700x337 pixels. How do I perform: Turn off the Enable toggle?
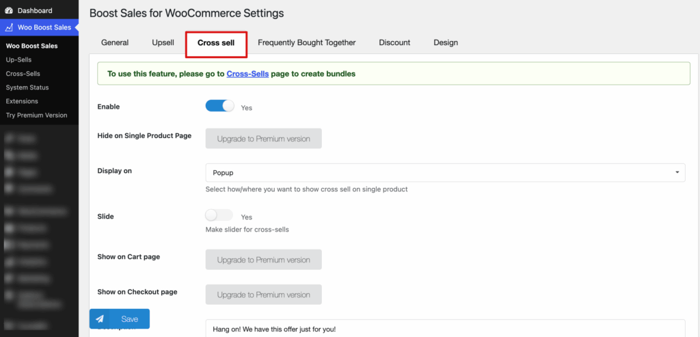219,106
